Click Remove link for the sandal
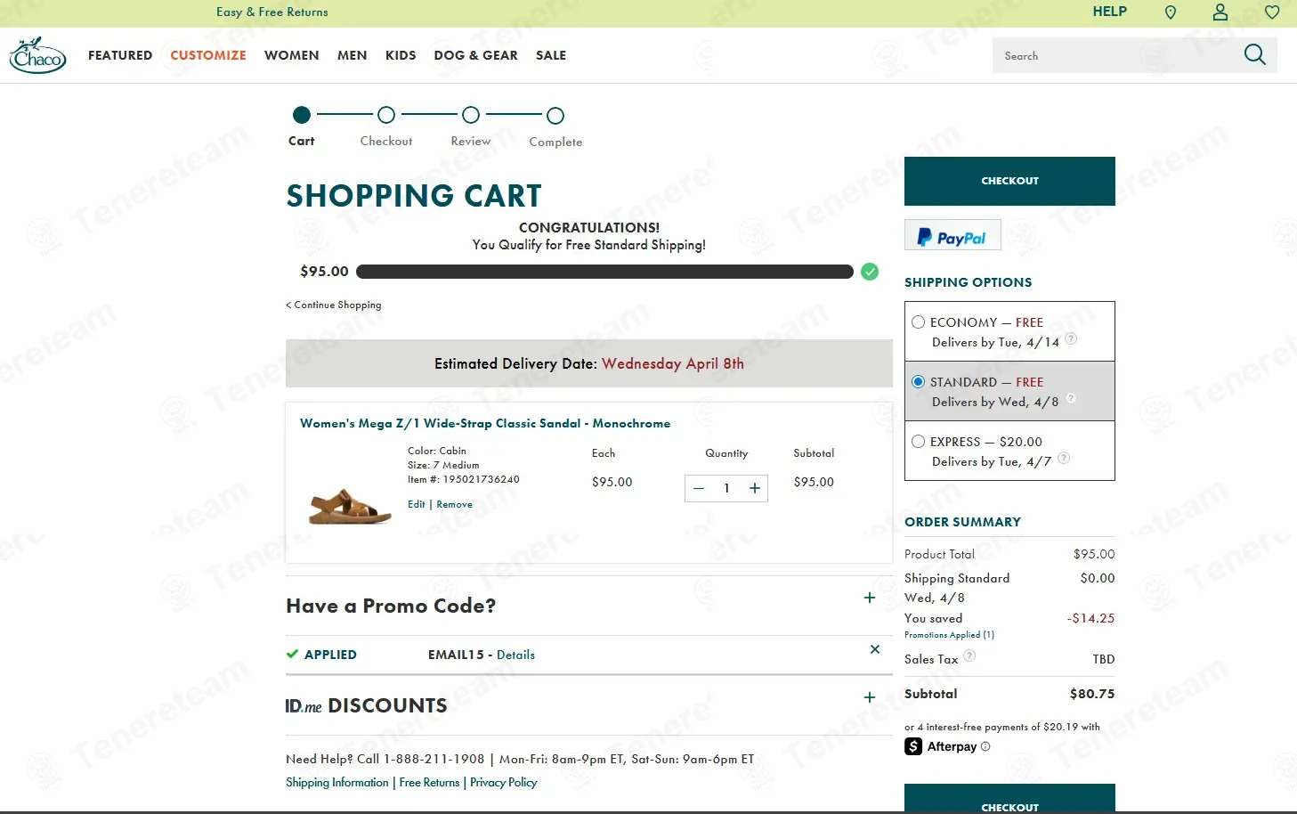The image size is (1297, 814). 454,504
